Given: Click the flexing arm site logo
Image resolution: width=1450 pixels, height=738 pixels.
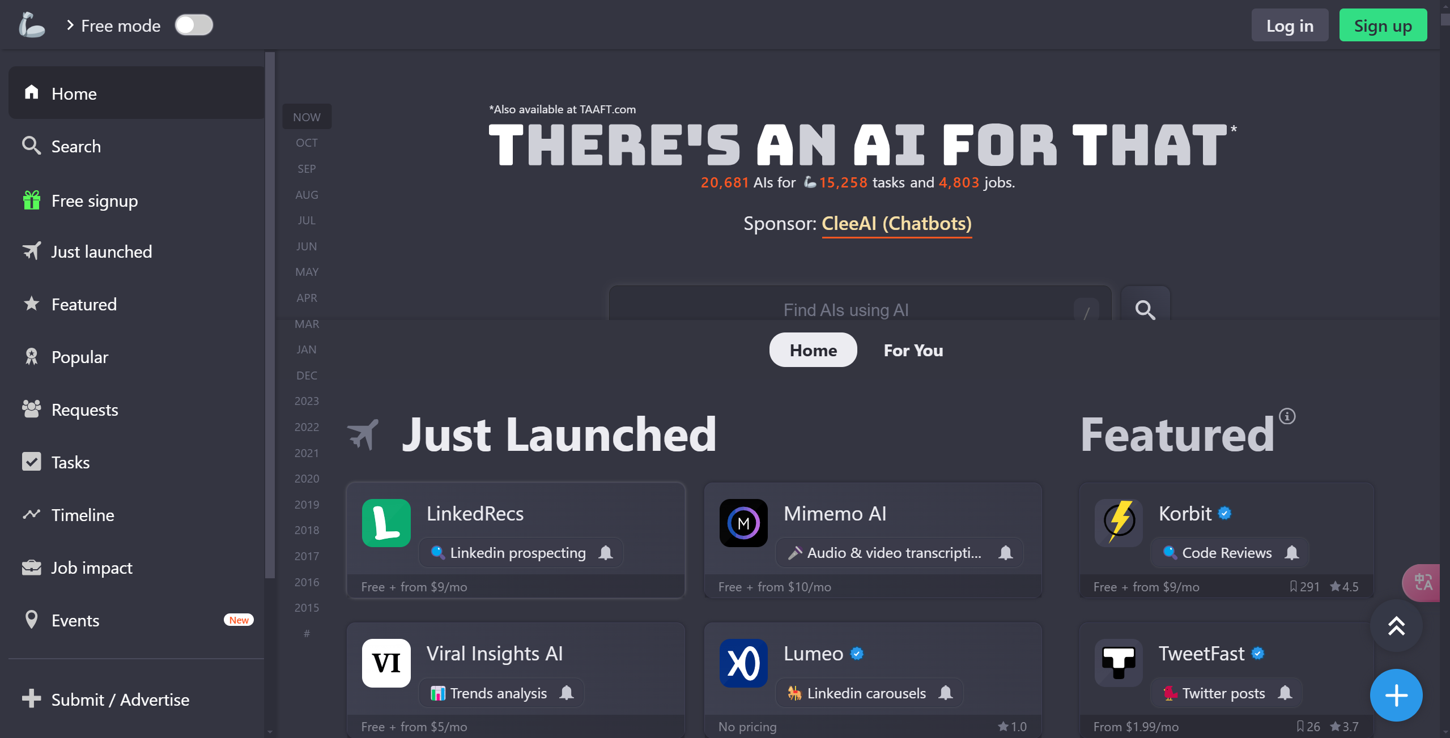Looking at the screenshot, I should [32, 25].
